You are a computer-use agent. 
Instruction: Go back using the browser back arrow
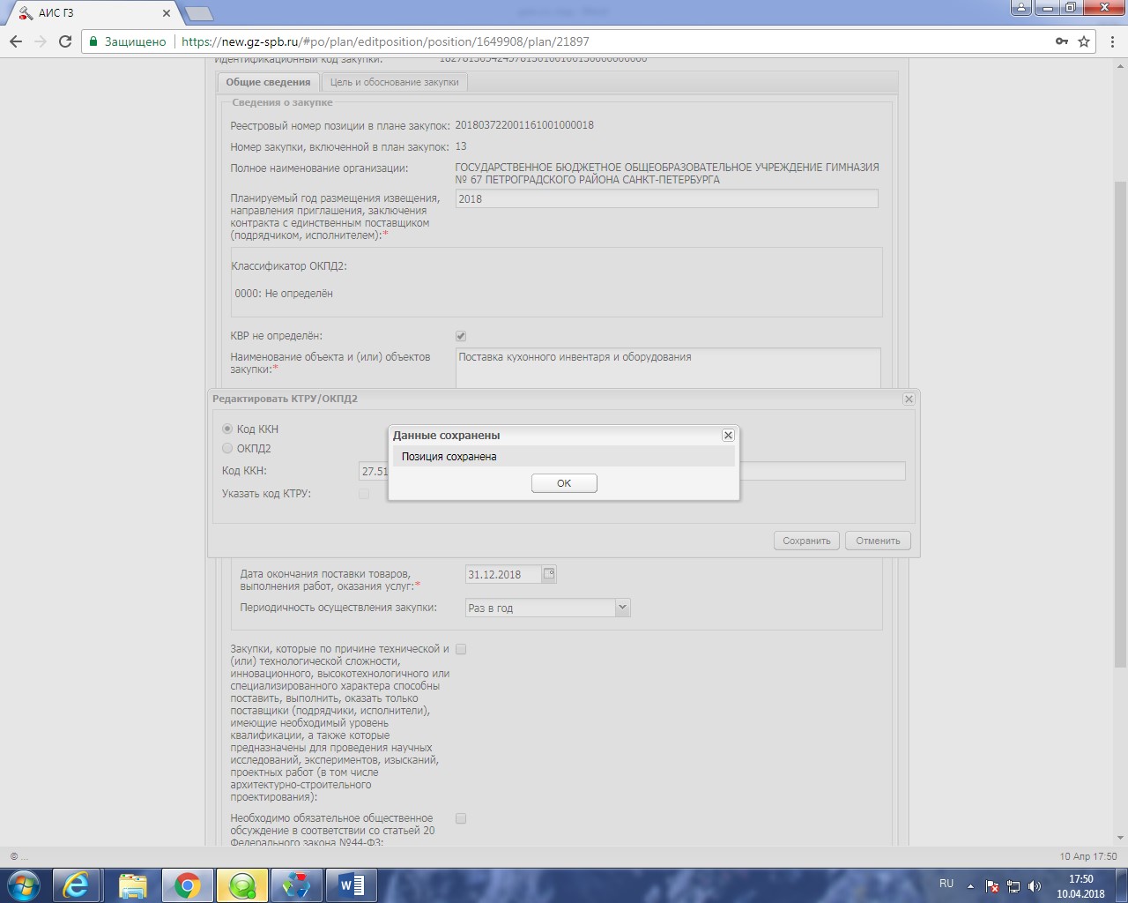[x=16, y=41]
